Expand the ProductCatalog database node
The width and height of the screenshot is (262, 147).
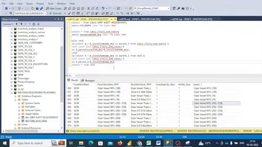coord(11,82)
